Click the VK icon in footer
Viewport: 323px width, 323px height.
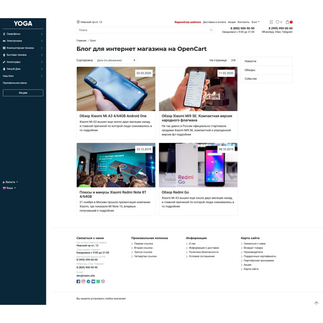92,281
